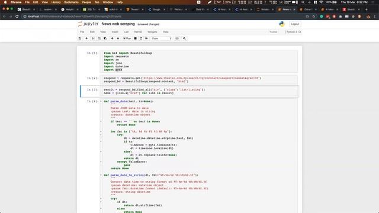Switch to the Search browser tab

(x=351, y=9)
